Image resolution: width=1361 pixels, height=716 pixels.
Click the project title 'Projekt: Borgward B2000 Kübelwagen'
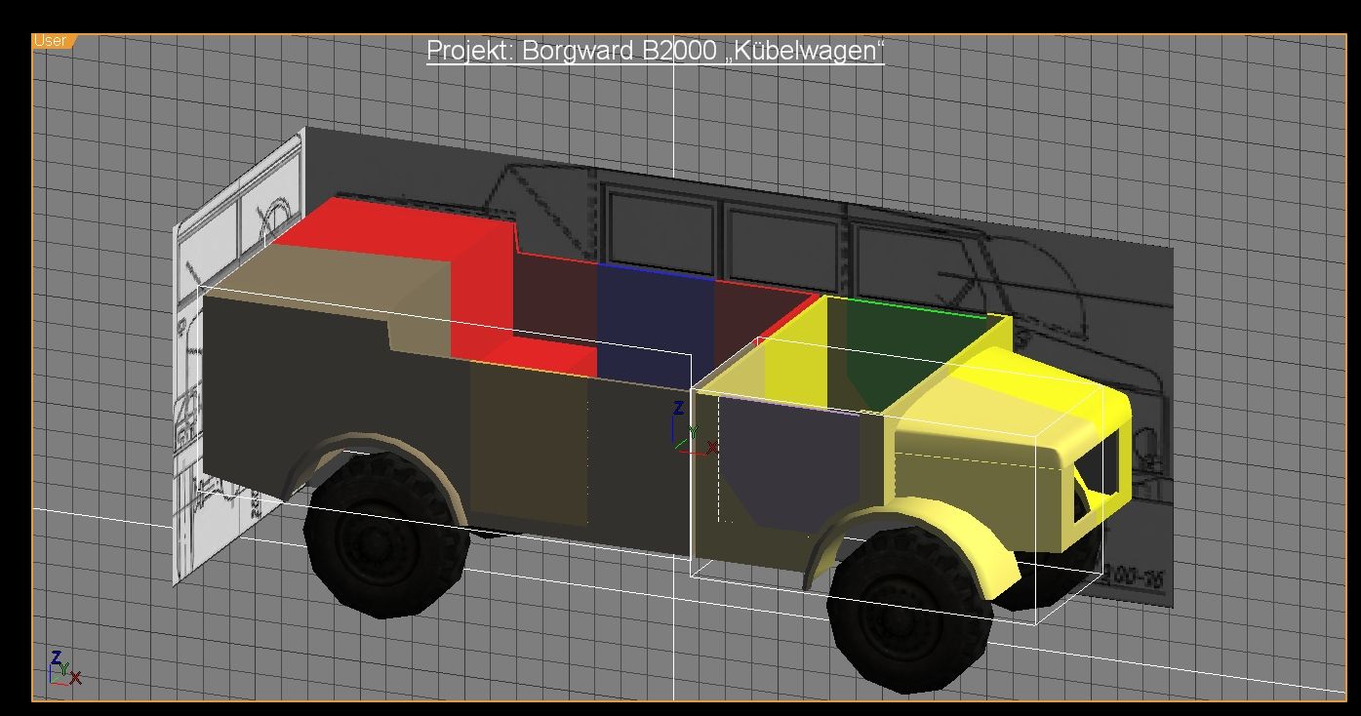point(655,51)
